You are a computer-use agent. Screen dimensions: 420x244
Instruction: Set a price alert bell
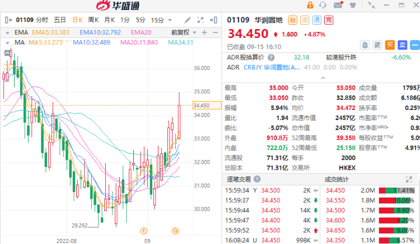[x=365, y=45]
